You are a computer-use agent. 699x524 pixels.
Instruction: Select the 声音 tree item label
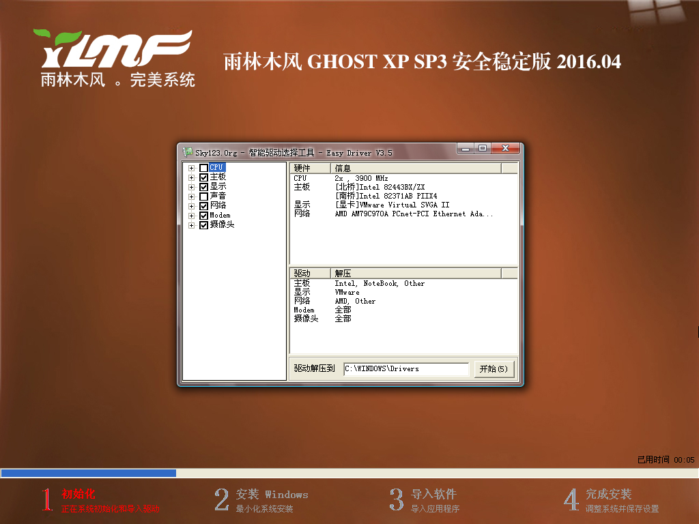point(218,196)
